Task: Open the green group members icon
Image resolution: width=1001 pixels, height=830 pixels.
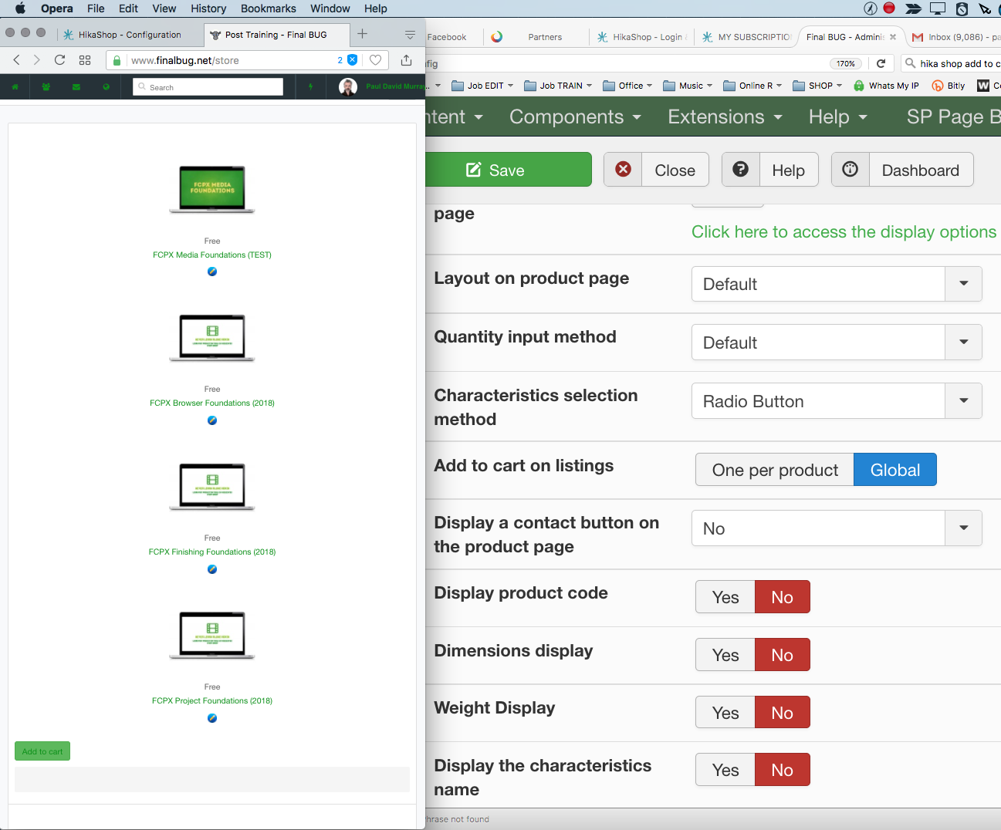Action: coord(46,86)
